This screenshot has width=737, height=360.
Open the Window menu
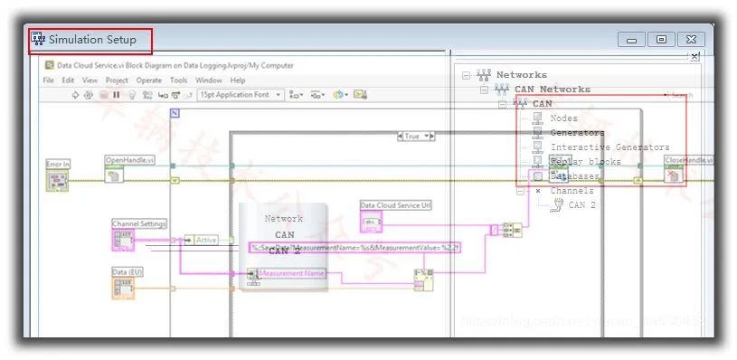209,81
